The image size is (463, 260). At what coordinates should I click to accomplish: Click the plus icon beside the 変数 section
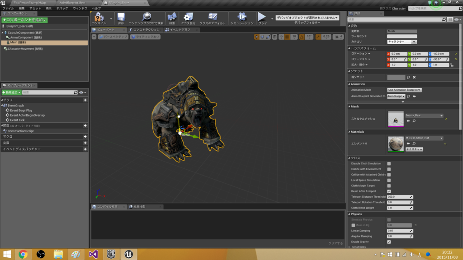pos(85,143)
